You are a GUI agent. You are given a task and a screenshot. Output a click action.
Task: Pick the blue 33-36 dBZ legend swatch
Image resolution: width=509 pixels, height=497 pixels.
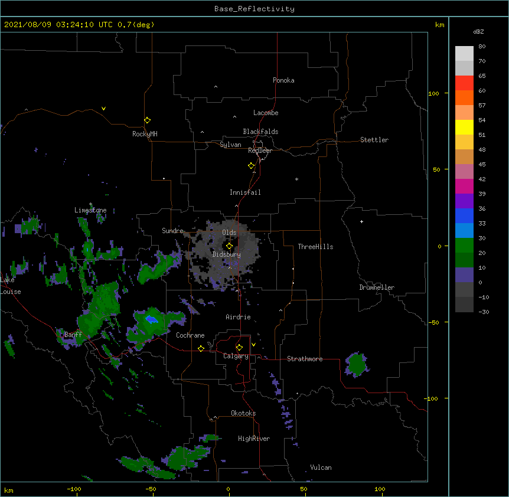click(x=464, y=215)
